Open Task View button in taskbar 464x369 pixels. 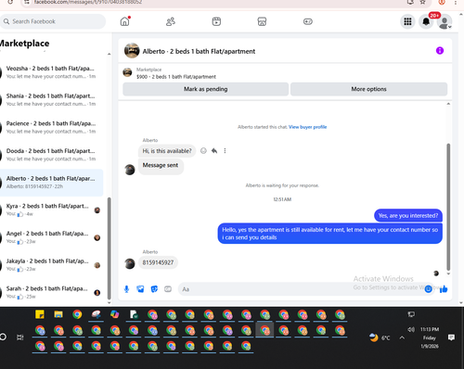[x=20, y=337]
